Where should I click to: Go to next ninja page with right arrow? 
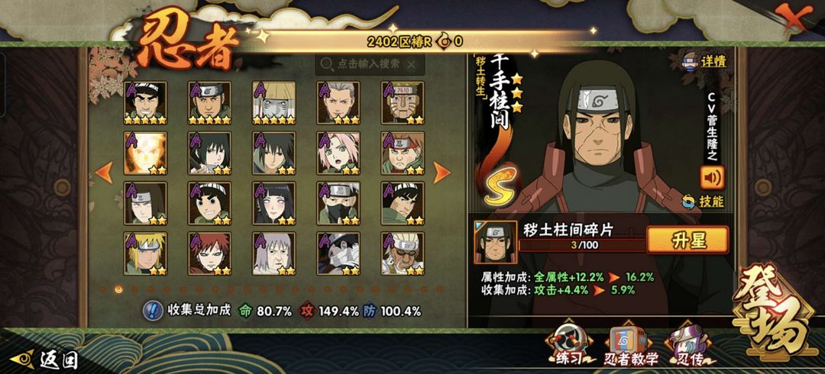point(442,172)
